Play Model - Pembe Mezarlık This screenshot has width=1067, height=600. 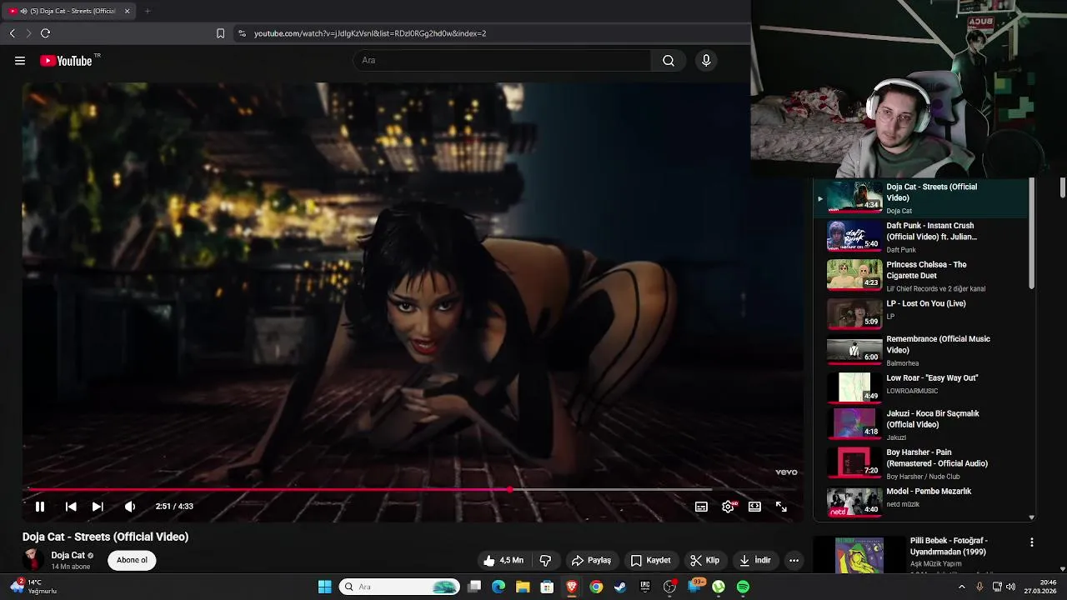click(x=921, y=501)
